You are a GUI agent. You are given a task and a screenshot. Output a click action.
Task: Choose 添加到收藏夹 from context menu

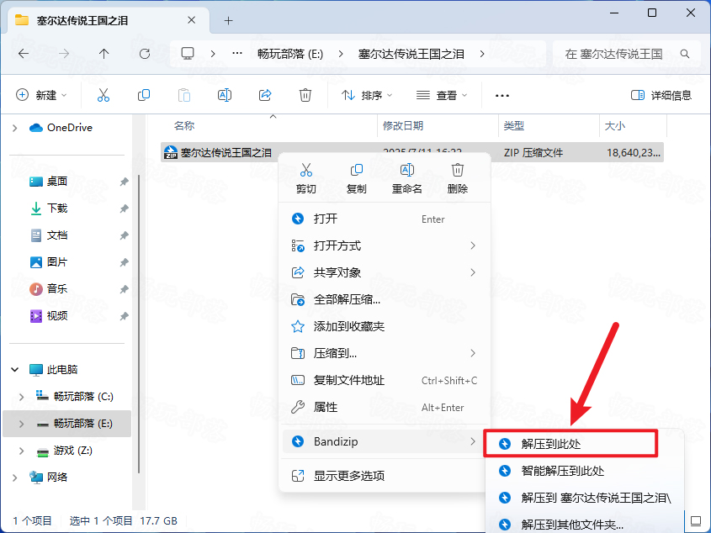(x=385, y=326)
